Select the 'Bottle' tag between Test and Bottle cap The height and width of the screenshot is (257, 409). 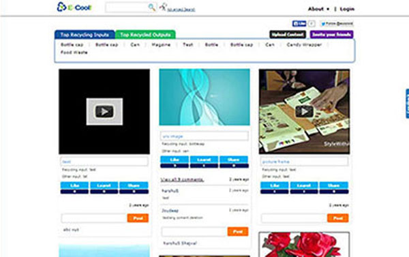(211, 45)
